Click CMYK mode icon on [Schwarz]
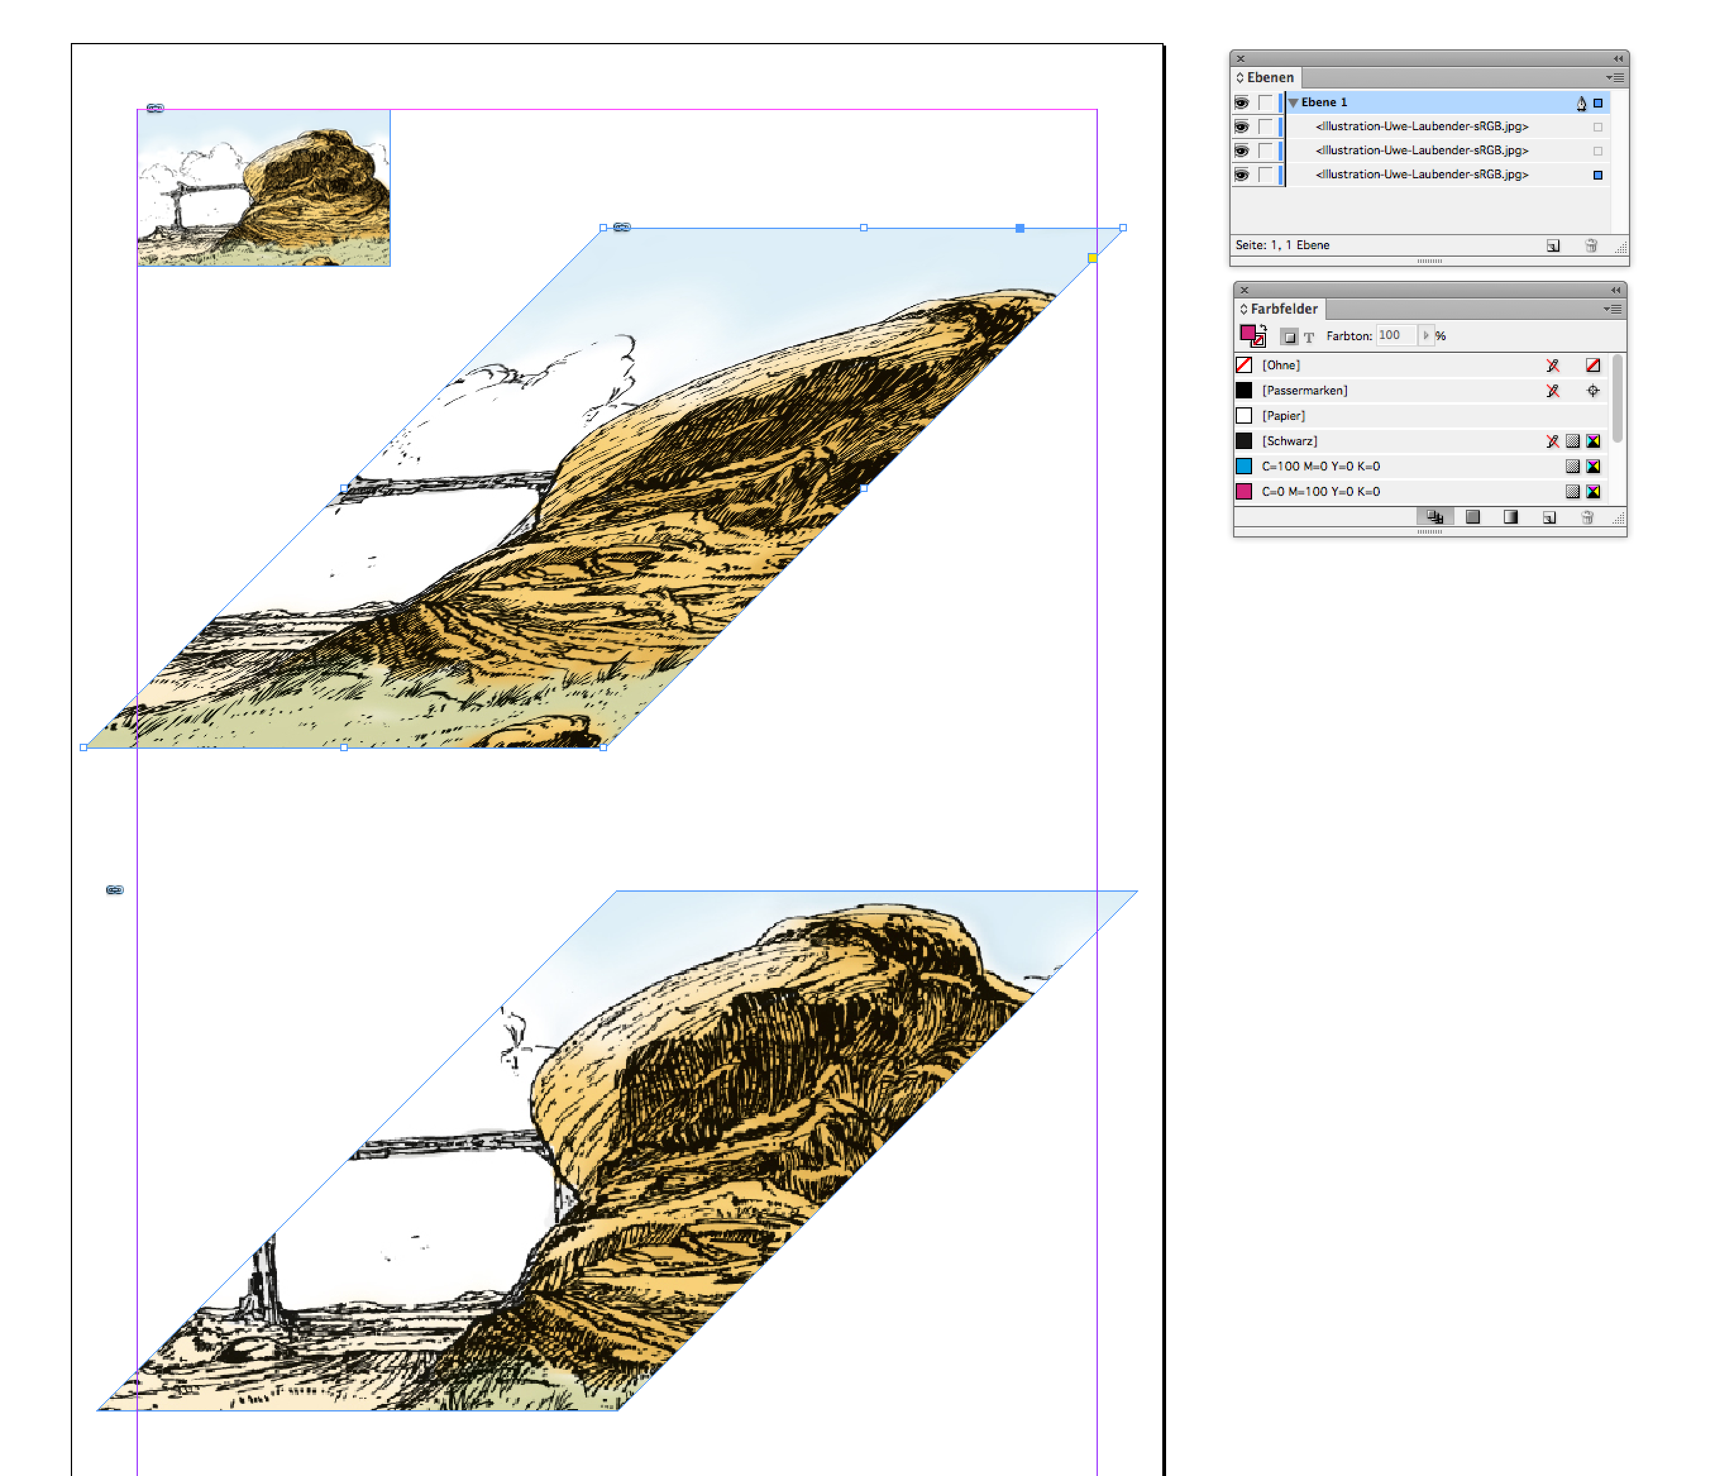This screenshot has width=1715, height=1476. [x=1592, y=441]
